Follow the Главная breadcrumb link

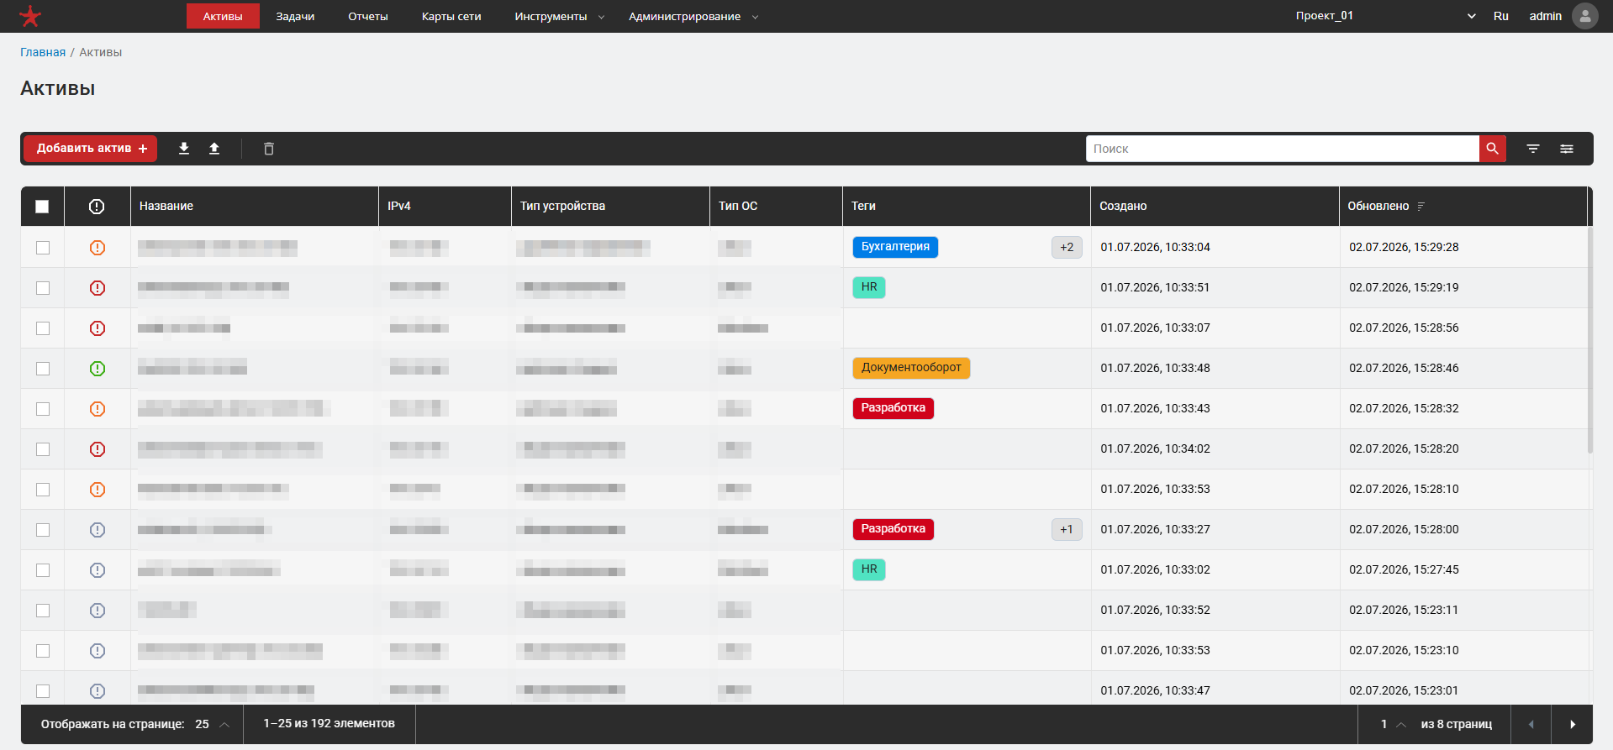tap(43, 52)
